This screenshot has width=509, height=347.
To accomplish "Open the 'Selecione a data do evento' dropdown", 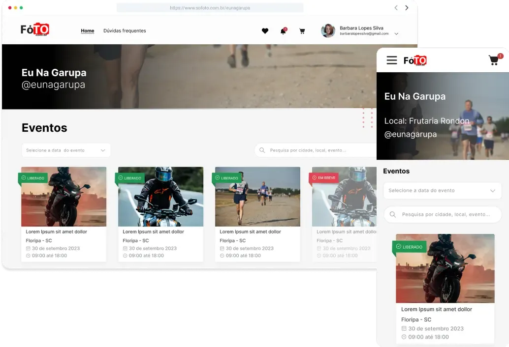I will tap(66, 149).
